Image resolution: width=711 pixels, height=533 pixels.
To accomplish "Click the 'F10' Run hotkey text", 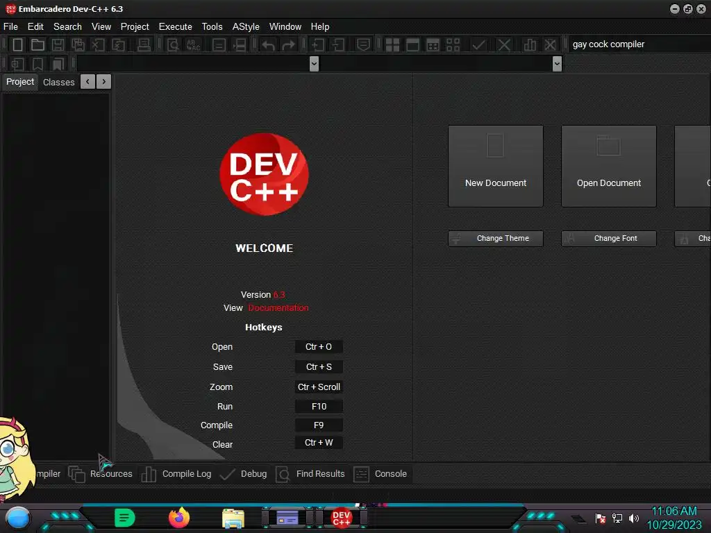I will coord(319,407).
